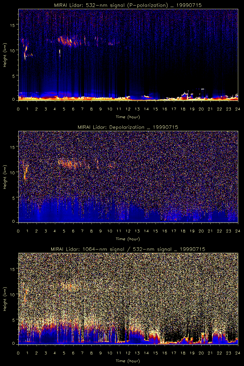Select hour 18 on the Depolarization plot's time axis
This screenshot has height=366, width=244.
[183, 231]
